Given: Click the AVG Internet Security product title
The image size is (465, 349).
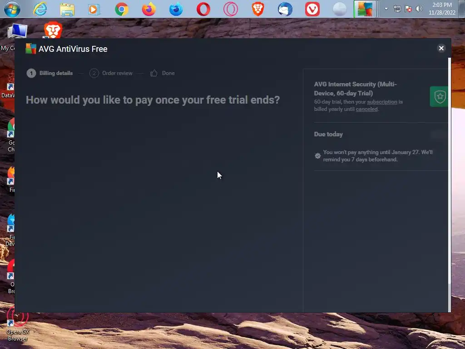Looking at the screenshot, I should (x=355, y=89).
